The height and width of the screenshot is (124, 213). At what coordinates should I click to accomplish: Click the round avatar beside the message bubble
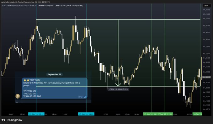click(18, 96)
